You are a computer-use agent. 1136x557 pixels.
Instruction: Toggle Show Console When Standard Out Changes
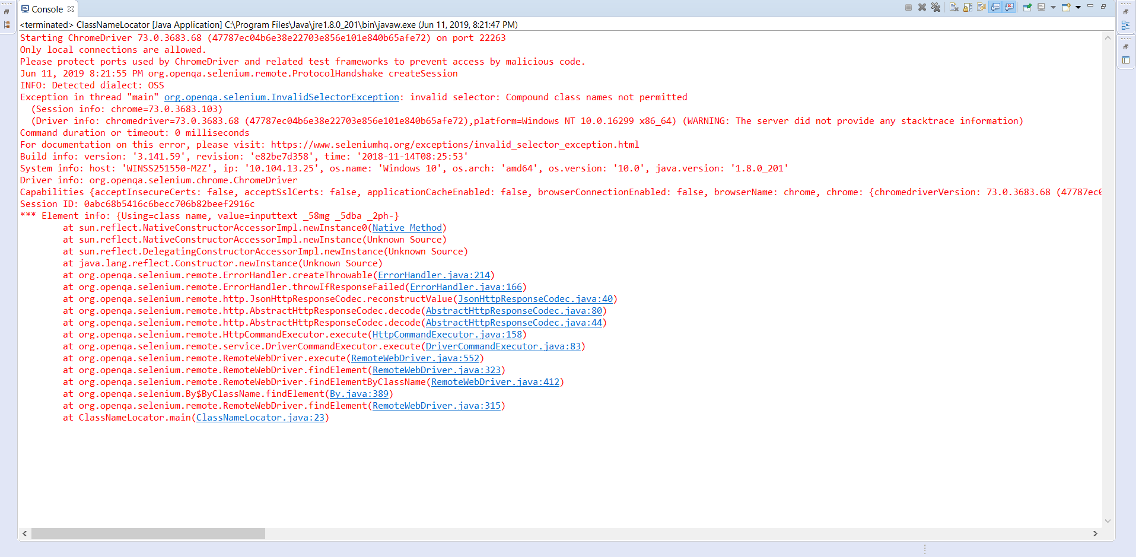click(995, 8)
